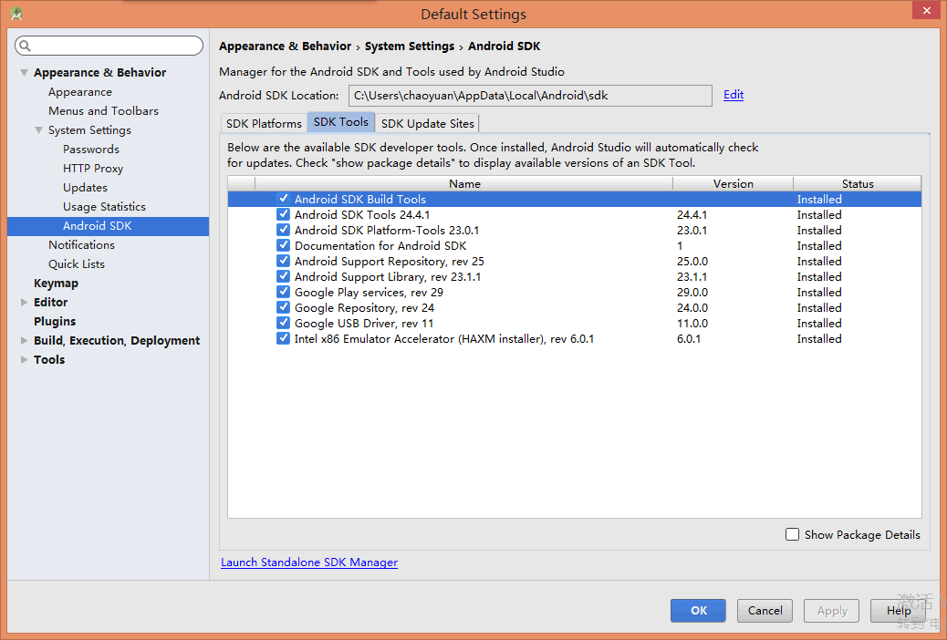Expand the Tools section arrow
Image resolution: width=947 pixels, height=640 pixels.
(x=24, y=359)
